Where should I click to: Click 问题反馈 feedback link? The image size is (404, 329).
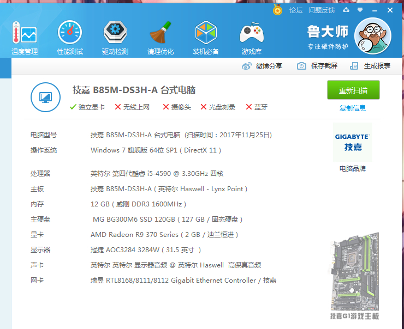[x=322, y=10]
